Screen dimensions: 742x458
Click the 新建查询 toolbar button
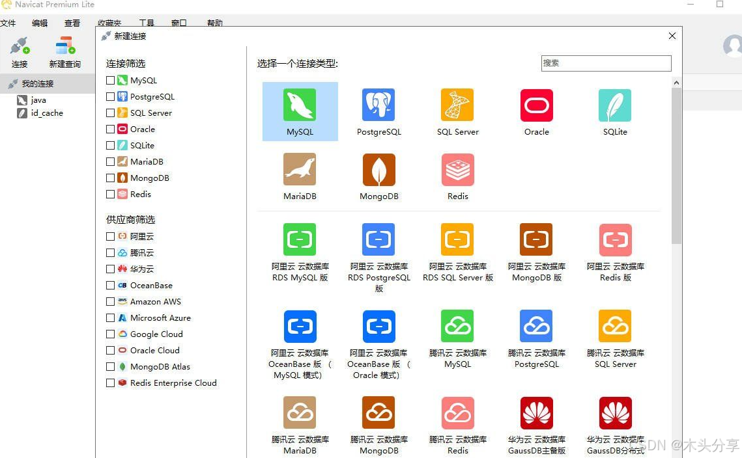[65, 52]
